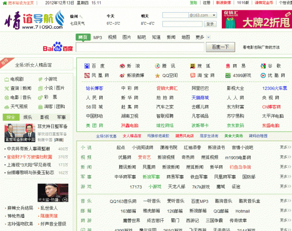Switch to the 视频 search tab

point(112,37)
